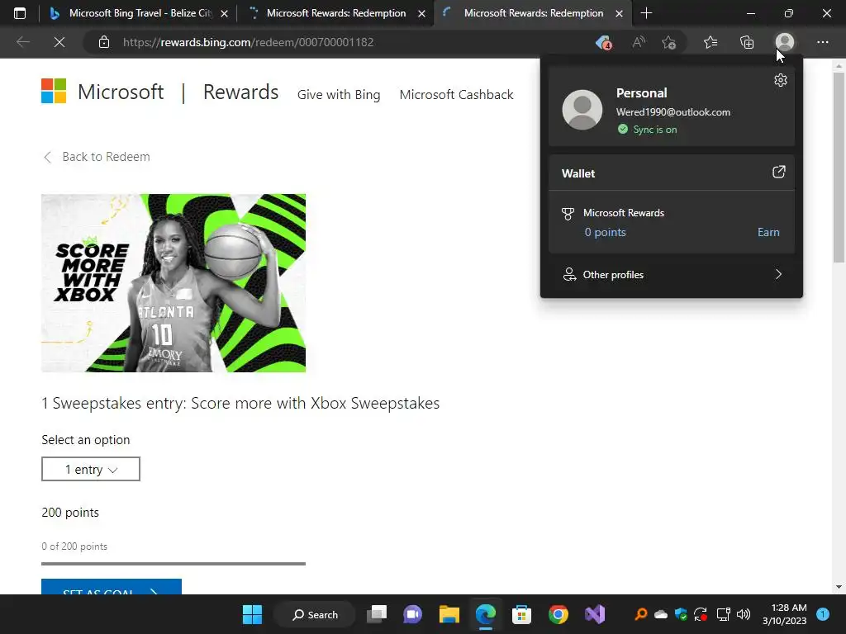Open the tab actions menu icon
The height and width of the screenshot is (634, 846).
click(x=20, y=13)
